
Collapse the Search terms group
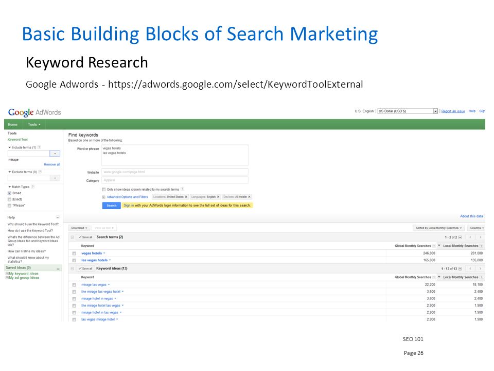pos(73,237)
